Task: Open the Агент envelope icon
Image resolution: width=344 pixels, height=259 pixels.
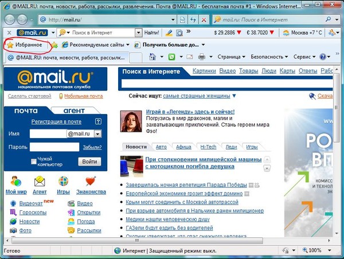Action: coord(40,182)
